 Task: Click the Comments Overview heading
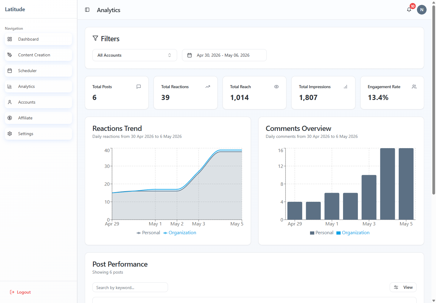tap(299, 128)
